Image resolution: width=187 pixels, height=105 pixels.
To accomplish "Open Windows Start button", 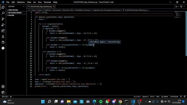I will pos(43,101).
